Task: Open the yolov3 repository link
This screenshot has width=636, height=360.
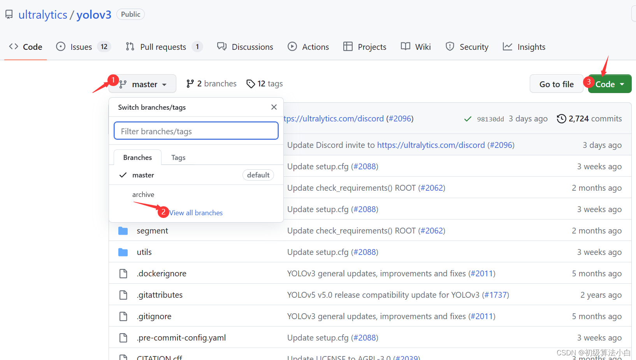Action: click(x=94, y=15)
